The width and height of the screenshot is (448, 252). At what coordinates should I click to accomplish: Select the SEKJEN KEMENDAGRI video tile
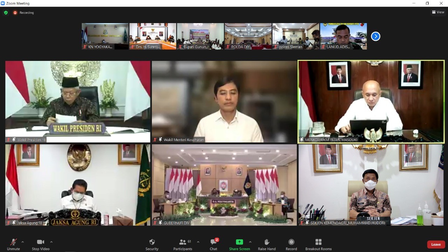[371, 185]
